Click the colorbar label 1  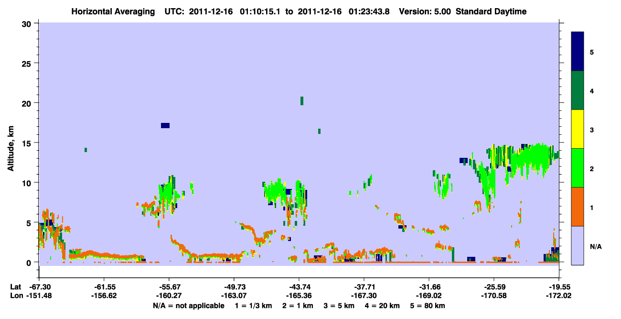592,207
